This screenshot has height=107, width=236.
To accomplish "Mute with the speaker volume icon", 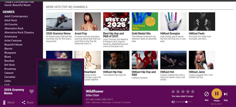I will 173,102.
